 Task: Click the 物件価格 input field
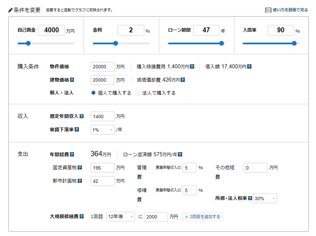click(102, 67)
